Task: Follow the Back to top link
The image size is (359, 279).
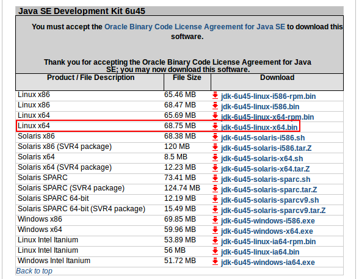Action: pyautogui.click(x=34, y=271)
